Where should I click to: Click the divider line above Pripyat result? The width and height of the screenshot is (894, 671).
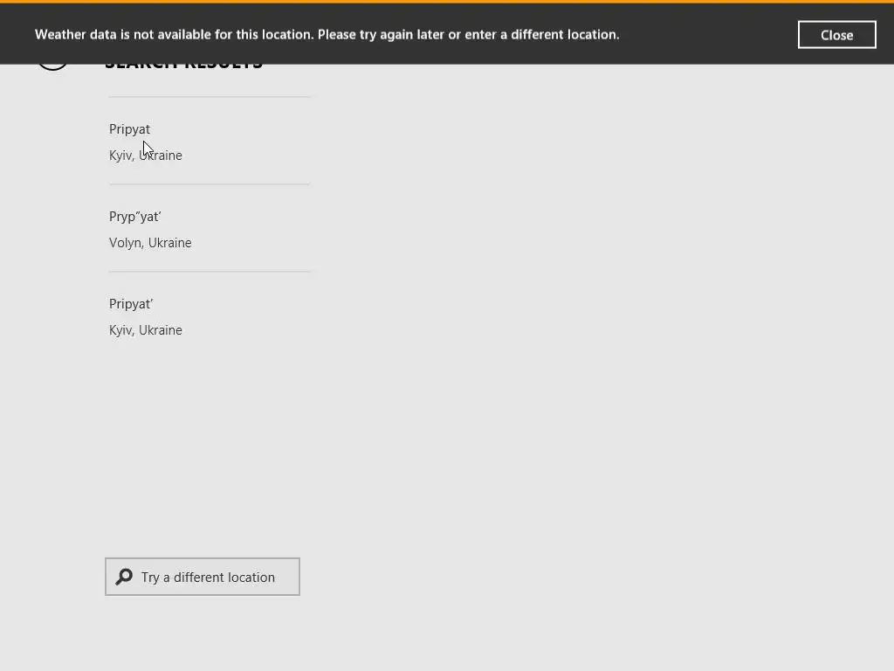click(210, 96)
